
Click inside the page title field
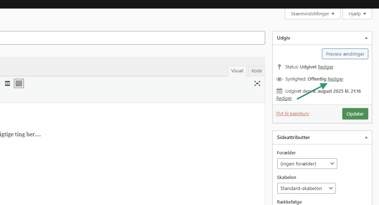click(x=132, y=38)
